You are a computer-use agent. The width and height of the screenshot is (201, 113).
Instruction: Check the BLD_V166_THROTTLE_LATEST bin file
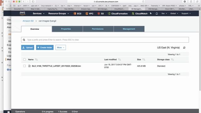tap(24, 66)
